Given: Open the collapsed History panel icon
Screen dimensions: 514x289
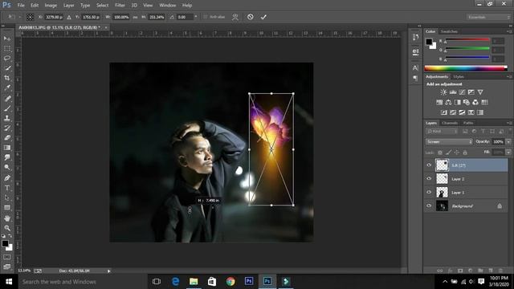Looking at the screenshot, I should coord(415,37).
